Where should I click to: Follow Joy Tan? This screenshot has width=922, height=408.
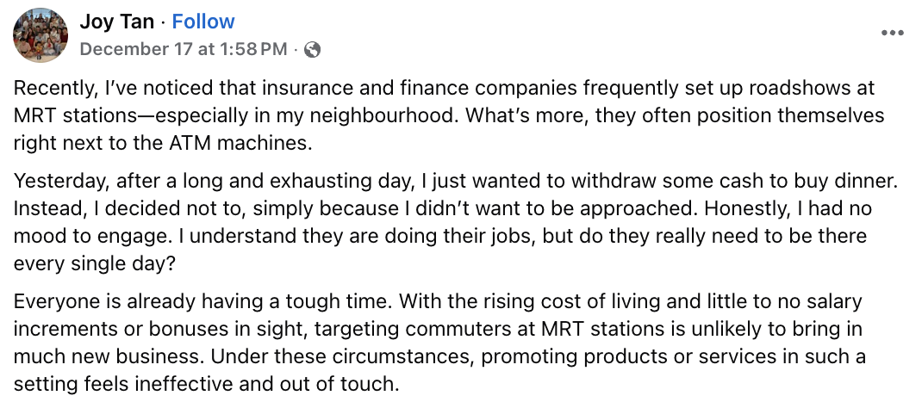[x=203, y=22]
